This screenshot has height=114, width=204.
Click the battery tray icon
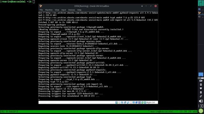(x=201, y=92)
